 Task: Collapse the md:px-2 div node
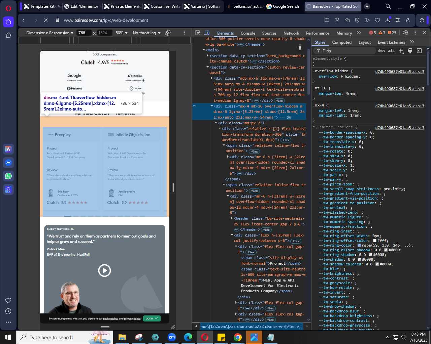click(x=216, y=123)
